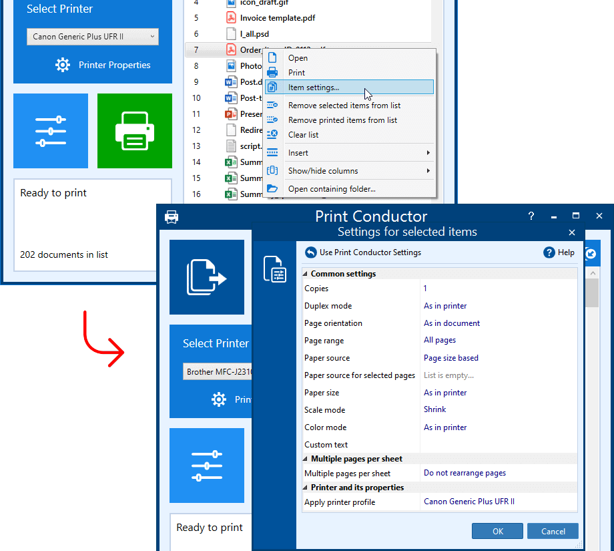Collapse the Multiple pages per sheet section
The width and height of the screenshot is (614, 551).
coord(306,459)
